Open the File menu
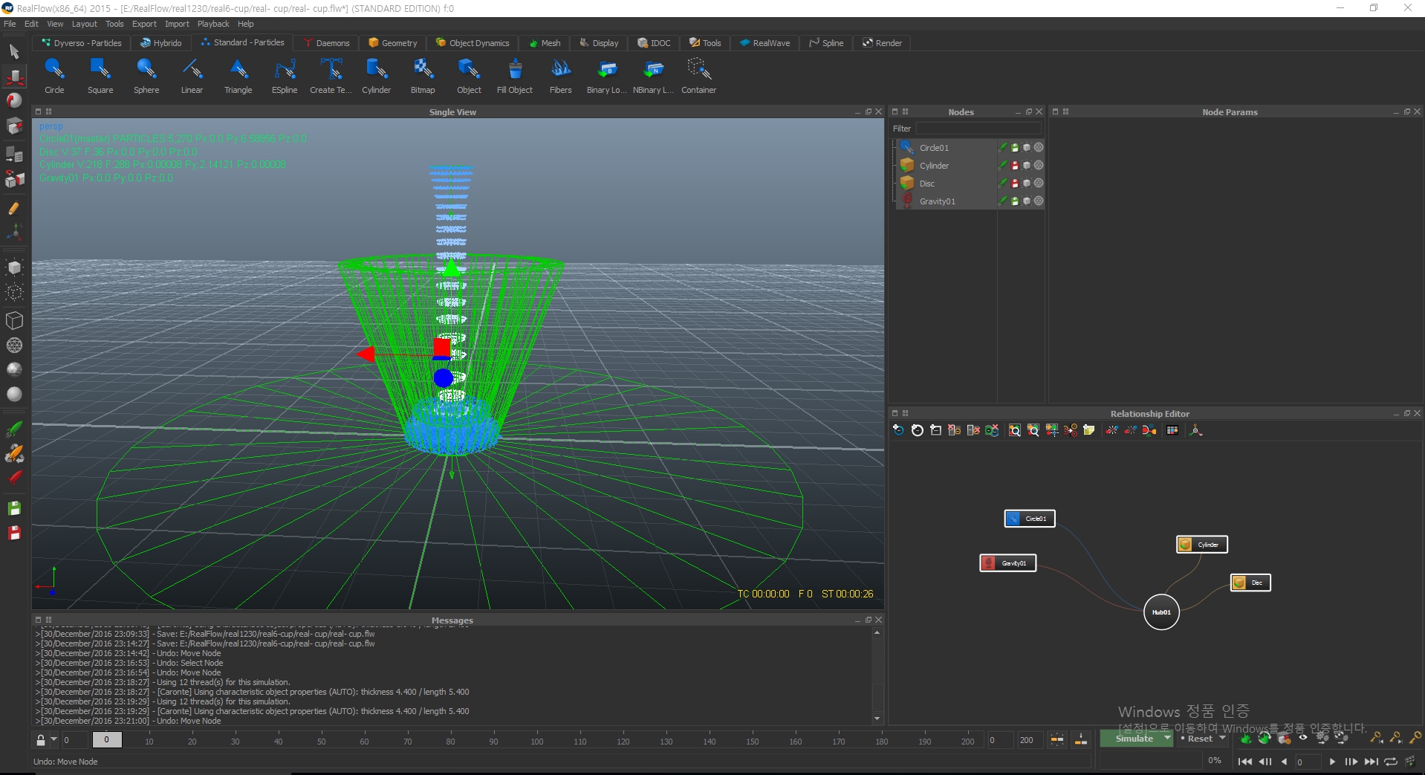 coord(10,24)
